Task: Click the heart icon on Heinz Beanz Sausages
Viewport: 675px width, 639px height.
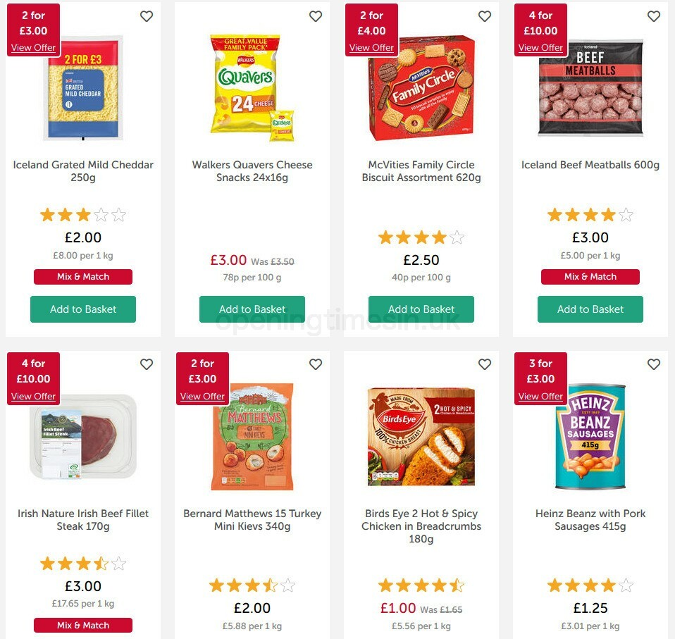Action: point(654,364)
